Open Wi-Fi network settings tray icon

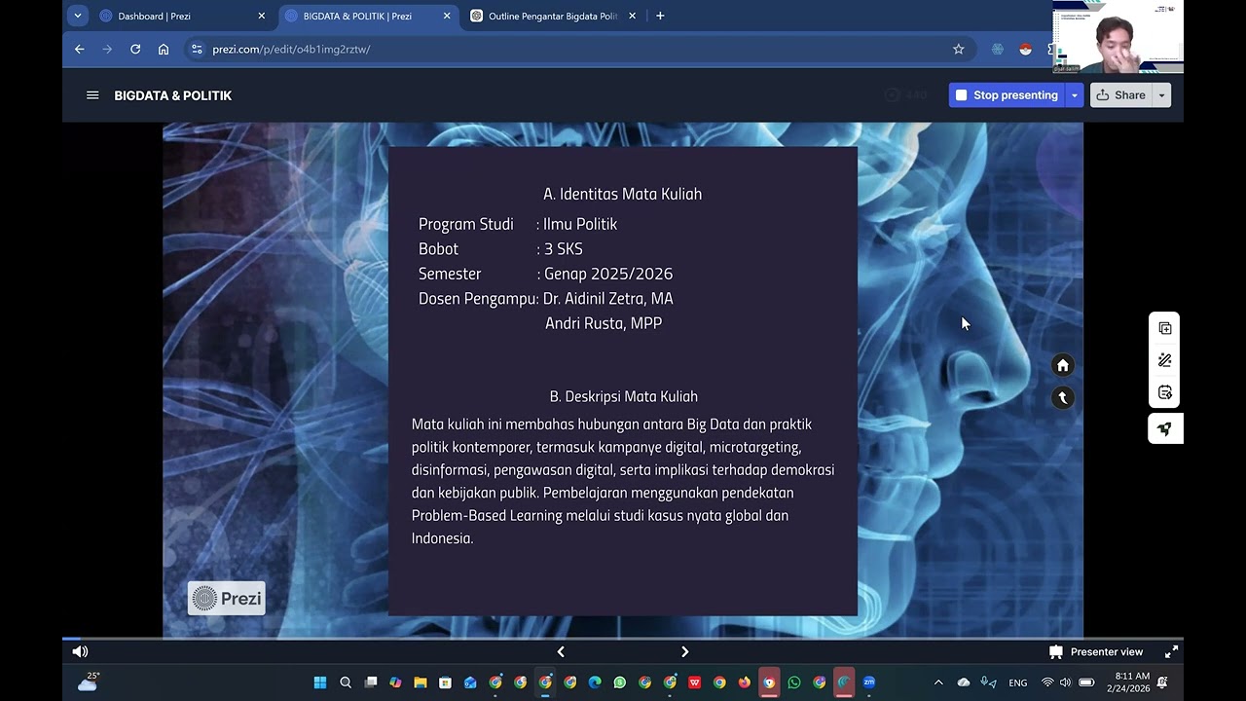1047,683
